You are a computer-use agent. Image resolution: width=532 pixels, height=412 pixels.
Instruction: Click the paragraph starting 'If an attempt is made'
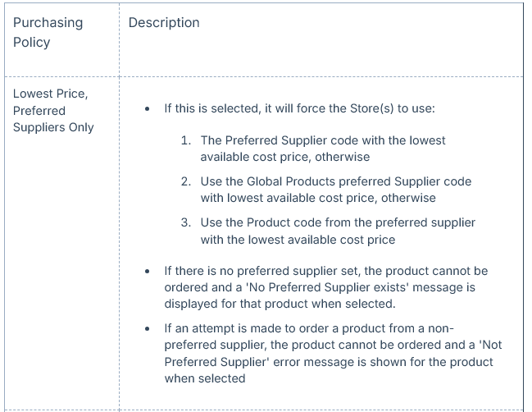[328, 354]
